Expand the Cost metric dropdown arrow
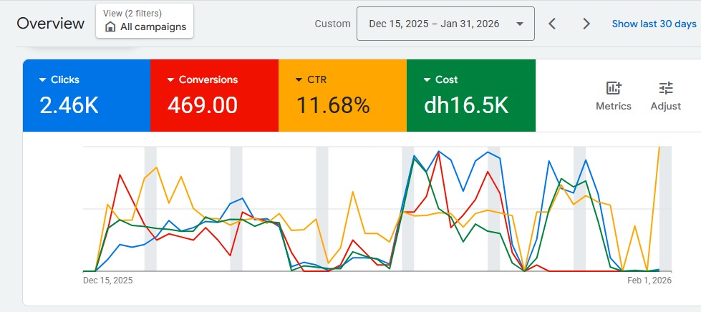The image size is (701, 312). pos(427,79)
